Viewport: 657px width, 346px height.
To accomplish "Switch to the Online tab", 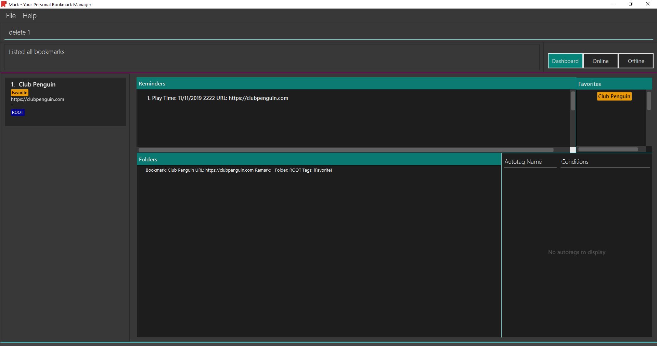I will [x=601, y=61].
